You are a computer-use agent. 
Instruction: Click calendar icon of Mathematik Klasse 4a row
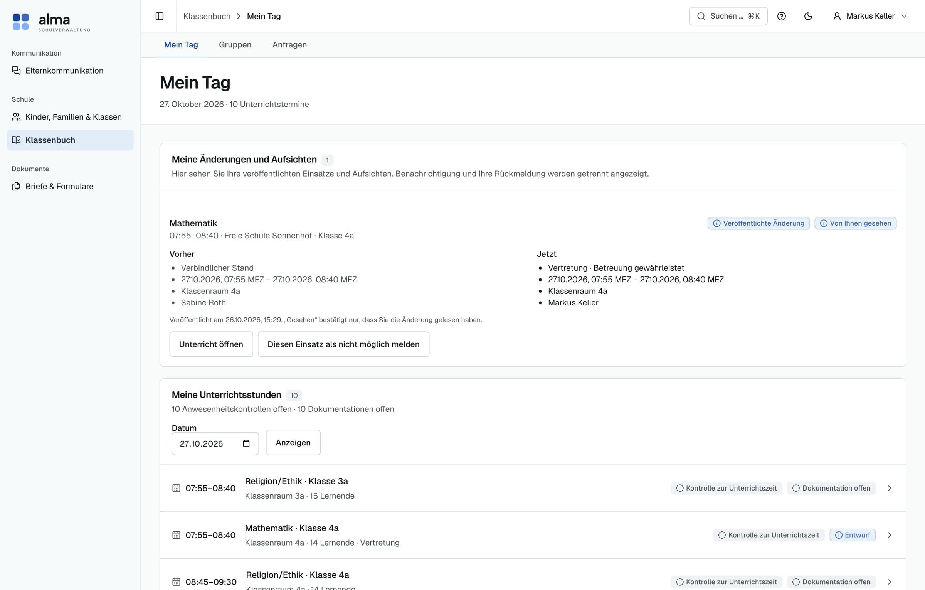pos(176,535)
